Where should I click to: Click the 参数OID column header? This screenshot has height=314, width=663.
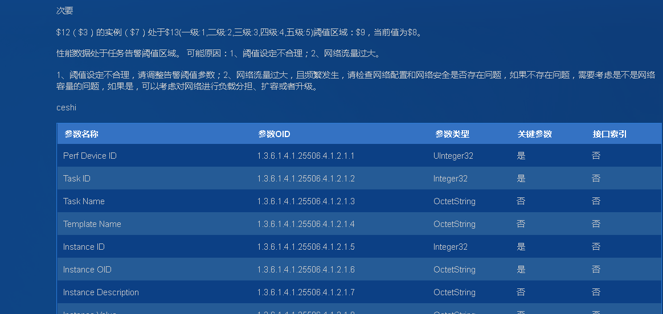(274, 134)
